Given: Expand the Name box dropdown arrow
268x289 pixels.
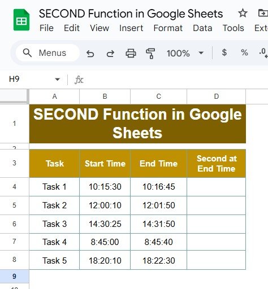Looking at the screenshot, I should point(57,80).
